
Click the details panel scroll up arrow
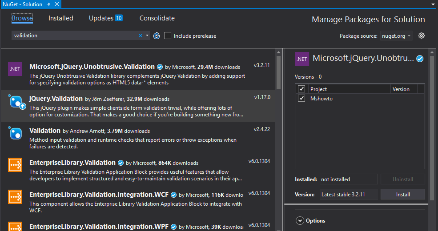432,52
